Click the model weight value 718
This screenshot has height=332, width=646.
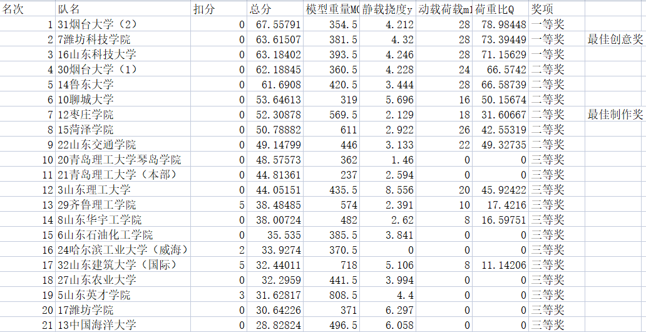347,265
